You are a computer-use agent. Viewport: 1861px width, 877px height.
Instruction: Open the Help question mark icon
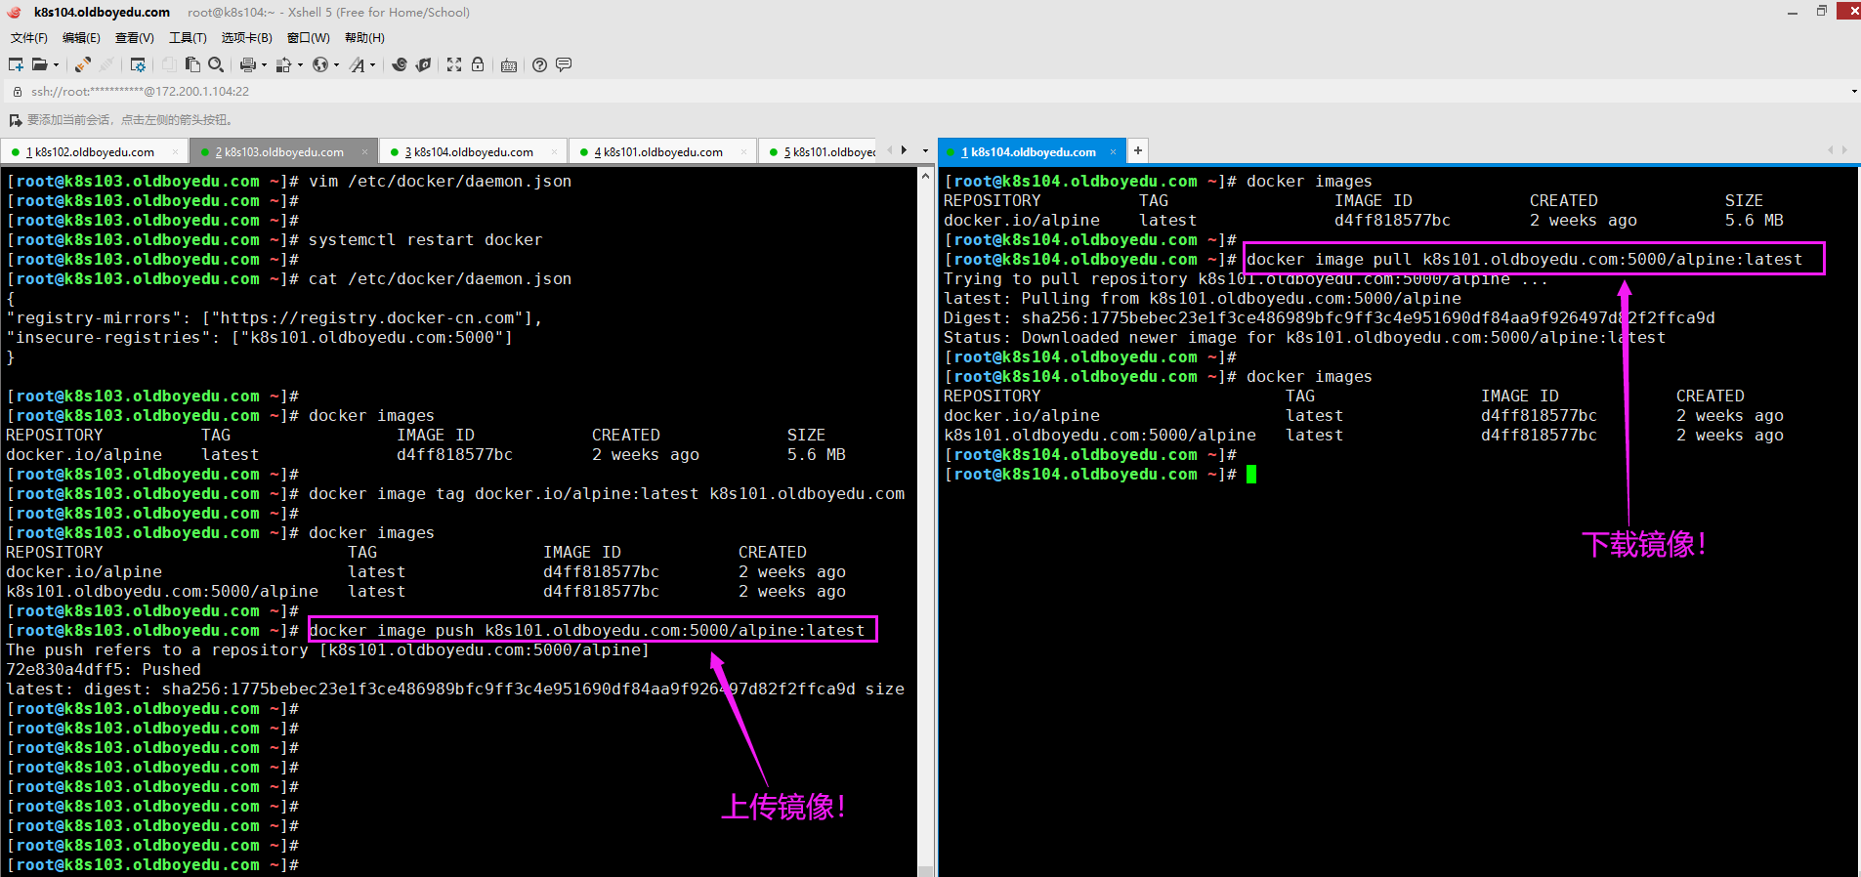point(539,64)
